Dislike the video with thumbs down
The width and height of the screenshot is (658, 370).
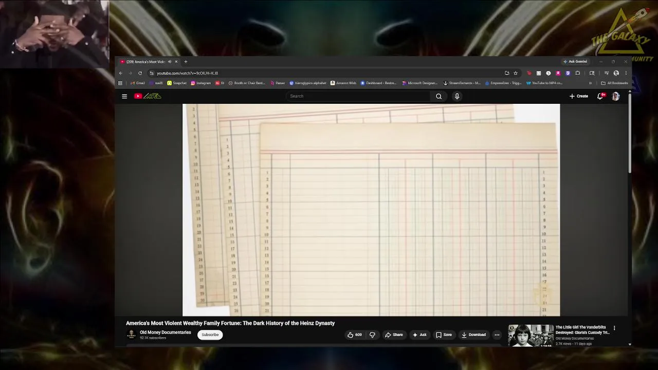click(372, 335)
